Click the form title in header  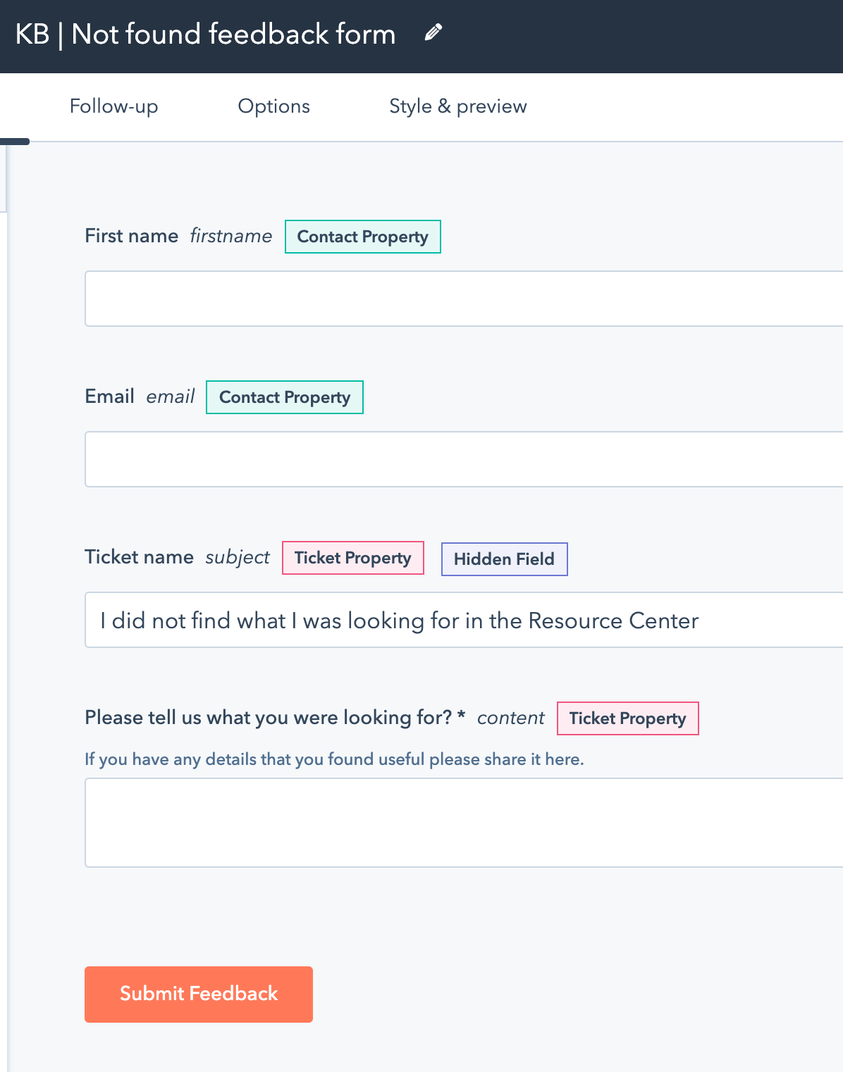click(x=205, y=34)
